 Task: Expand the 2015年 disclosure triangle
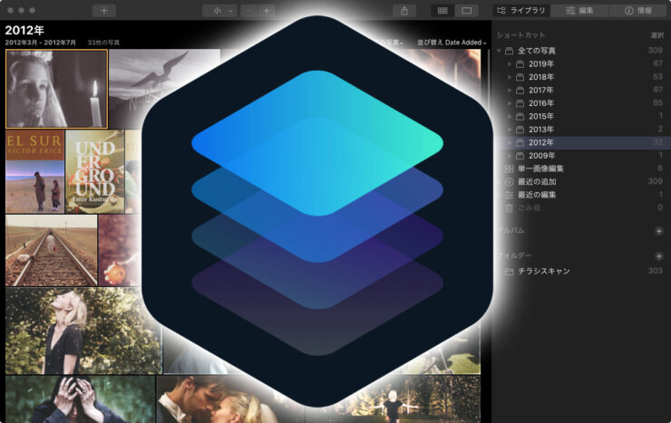[x=510, y=116]
